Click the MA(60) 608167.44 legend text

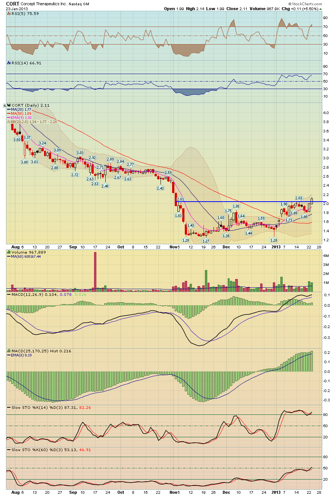click(26, 256)
